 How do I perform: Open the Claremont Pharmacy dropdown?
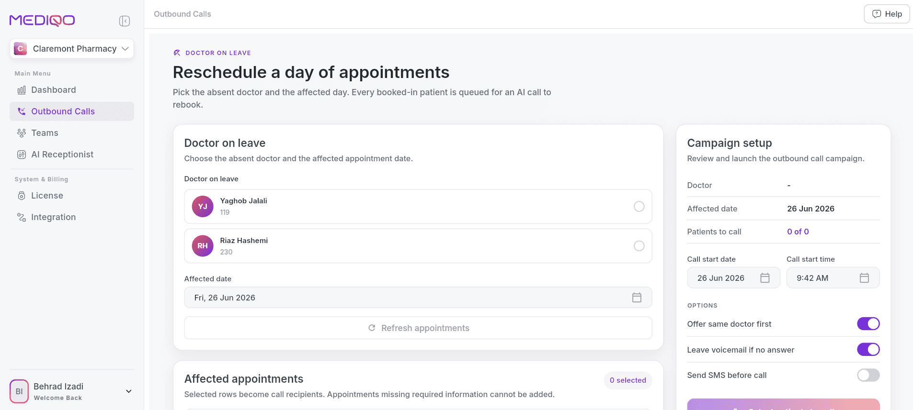(72, 49)
